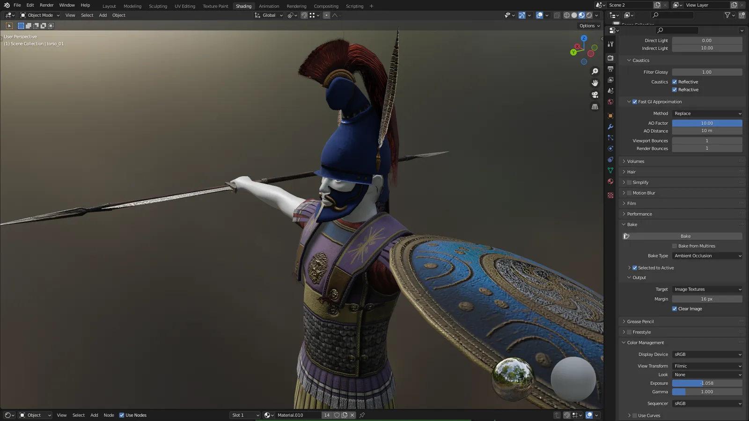The image size is (749, 421).
Task: Switch to the Texture Paint workspace
Action: tap(215, 6)
